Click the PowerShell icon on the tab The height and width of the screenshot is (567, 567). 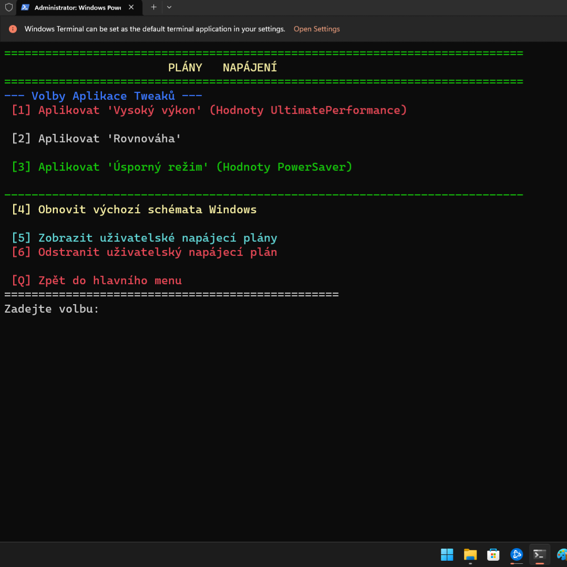pyautogui.click(x=25, y=8)
